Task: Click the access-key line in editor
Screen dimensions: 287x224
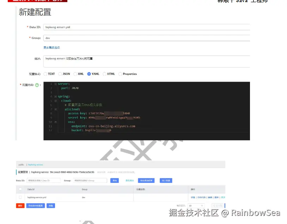Action: [99, 113]
